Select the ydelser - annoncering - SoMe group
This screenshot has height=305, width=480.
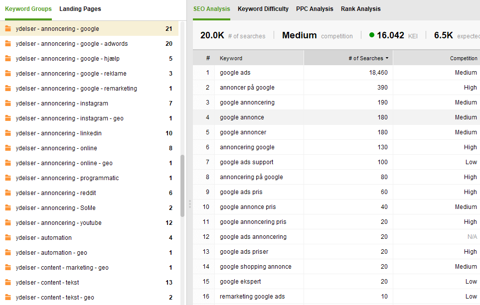(x=56, y=208)
